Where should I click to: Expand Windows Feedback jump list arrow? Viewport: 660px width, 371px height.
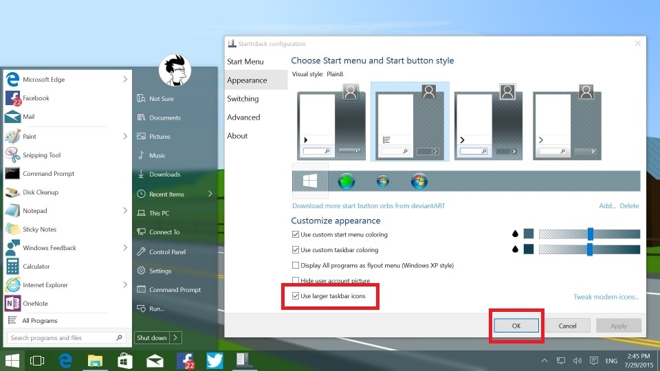click(125, 247)
